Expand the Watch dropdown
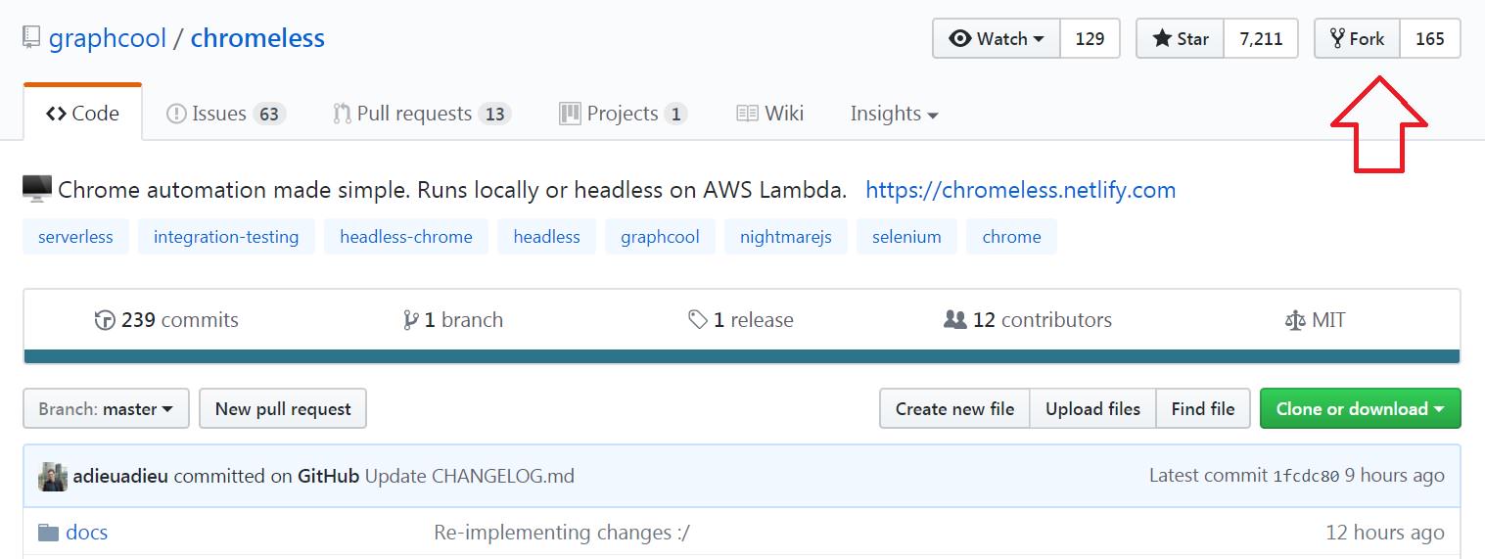The height and width of the screenshot is (559, 1485). (x=997, y=39)
